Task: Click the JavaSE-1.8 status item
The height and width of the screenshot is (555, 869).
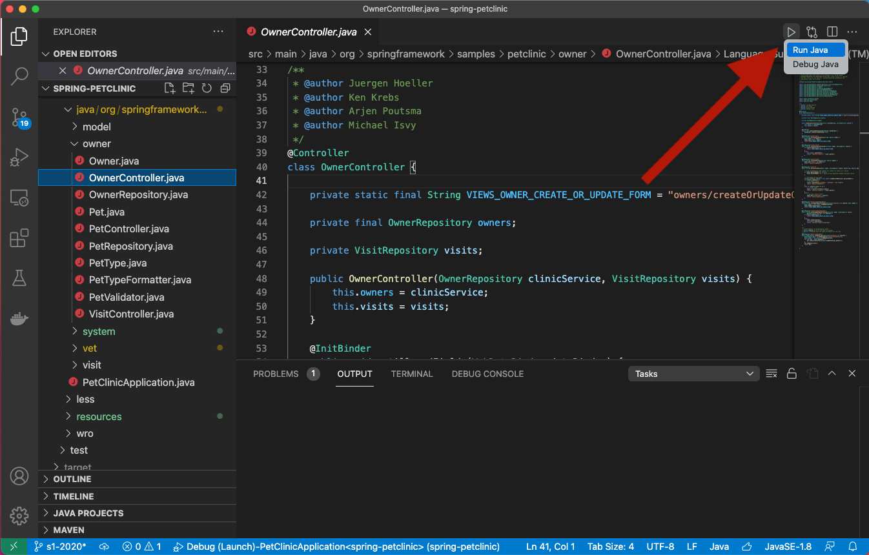Action: click(x=788, y=547)
